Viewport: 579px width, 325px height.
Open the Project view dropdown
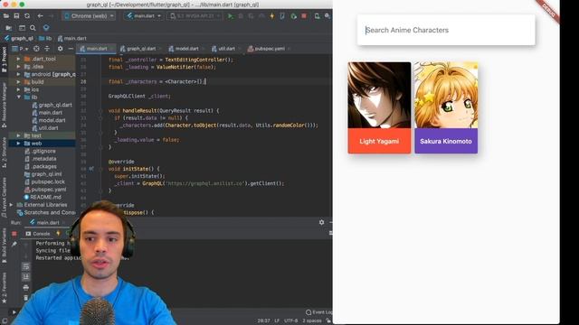click(x=20, y=49)
